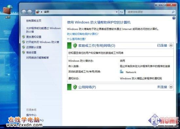Click the 启用 firewall state value

click(122, 61)
